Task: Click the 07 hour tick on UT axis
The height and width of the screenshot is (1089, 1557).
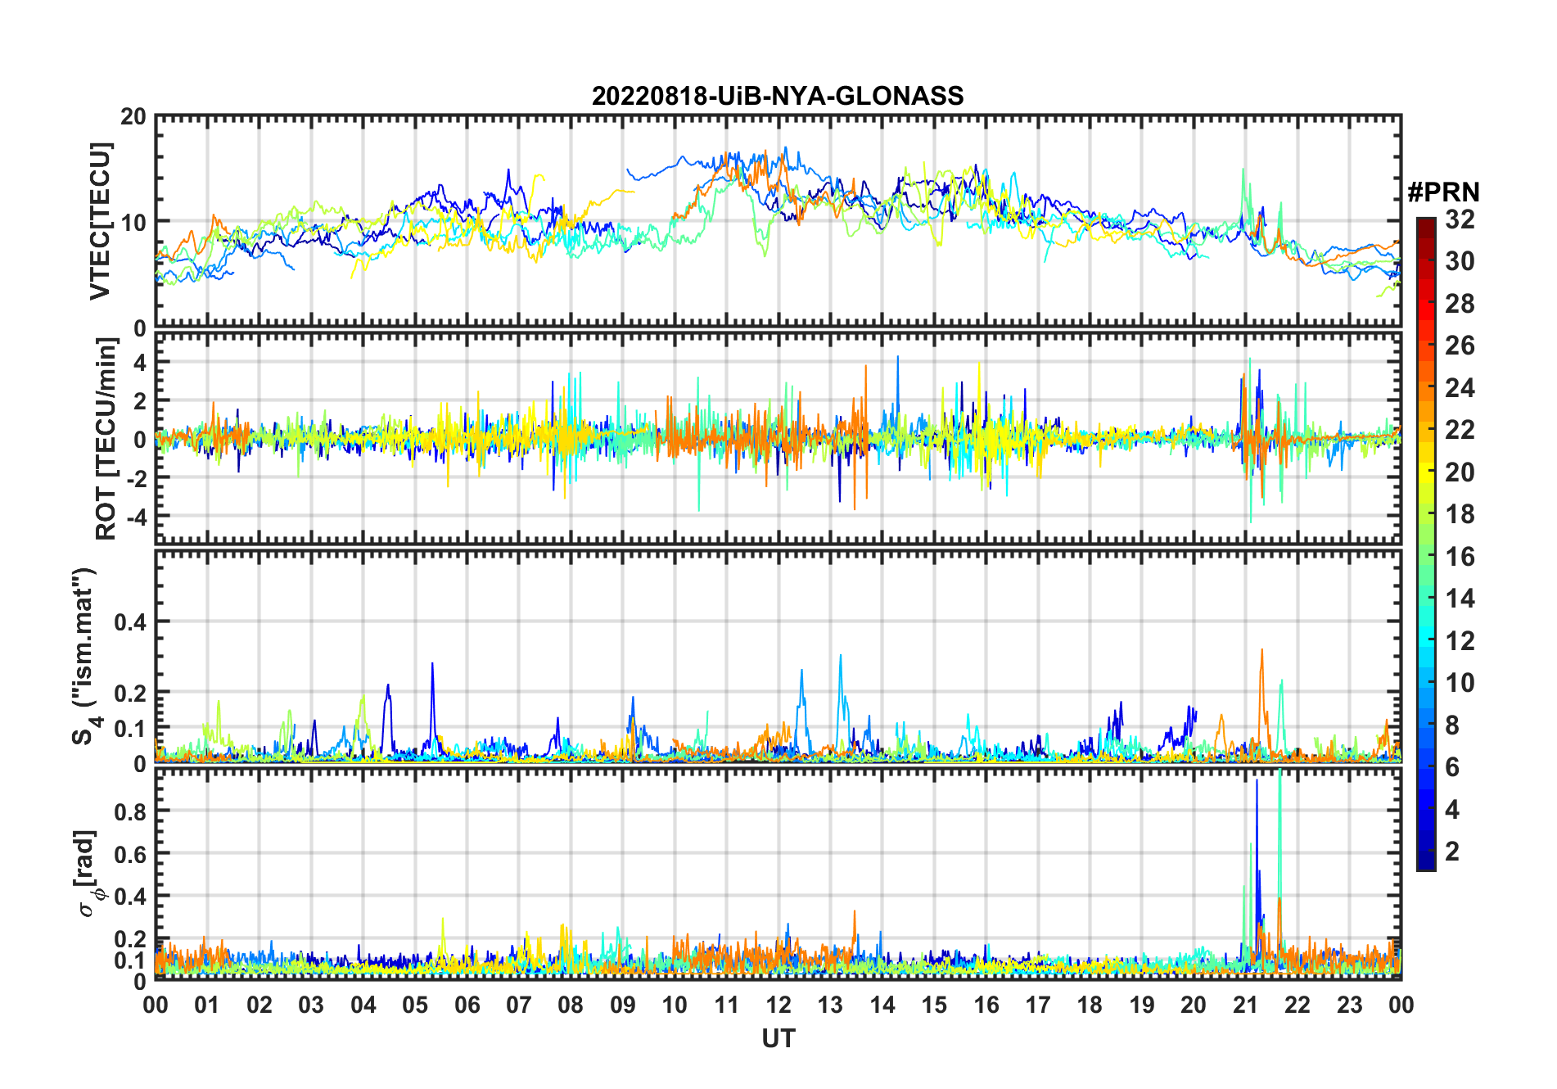Action: [519, 1005]
